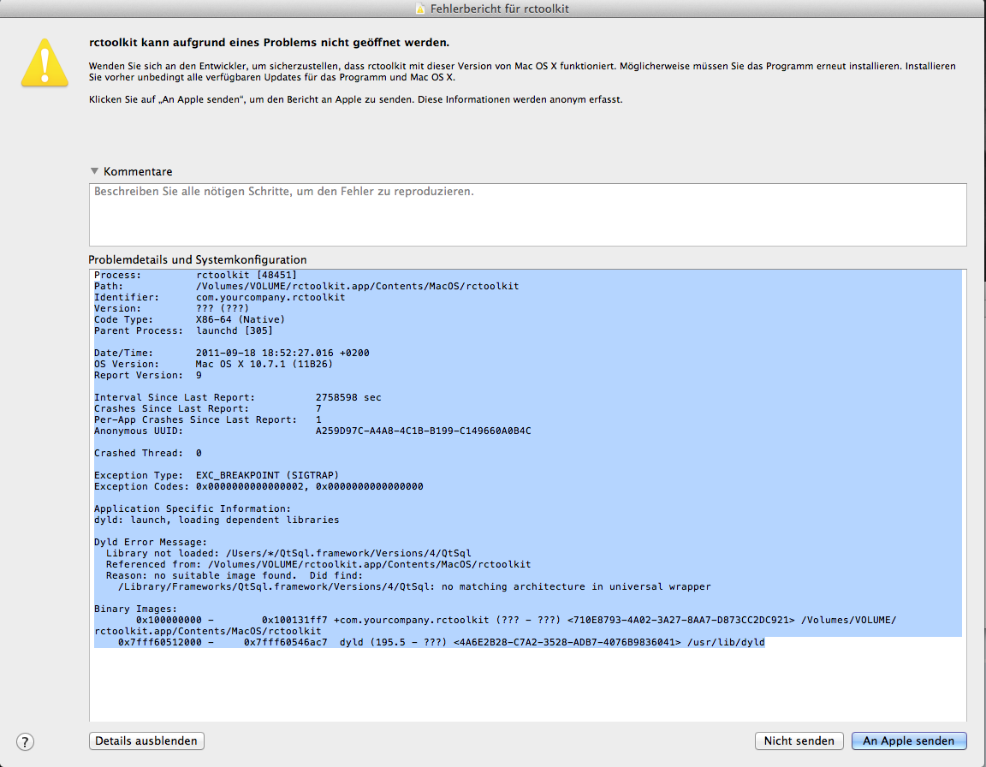Click the 'Binary Images:' line
The width and height of the screenshot is (986, 767).
tap(136, 609)
